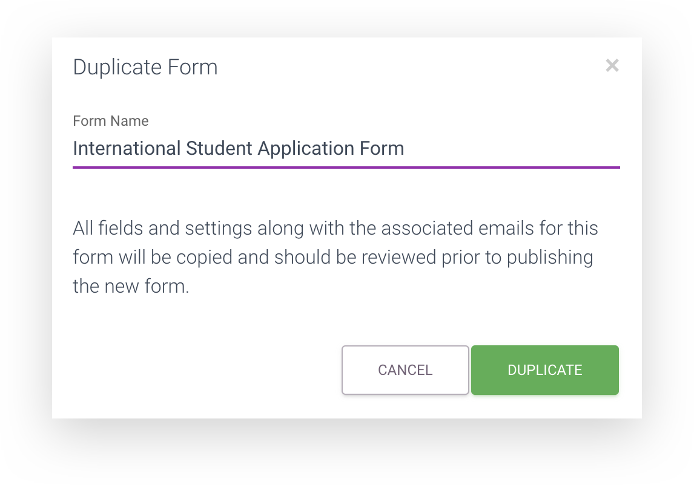Click the Duplicate Form dialog title

[x=145, y=67]
